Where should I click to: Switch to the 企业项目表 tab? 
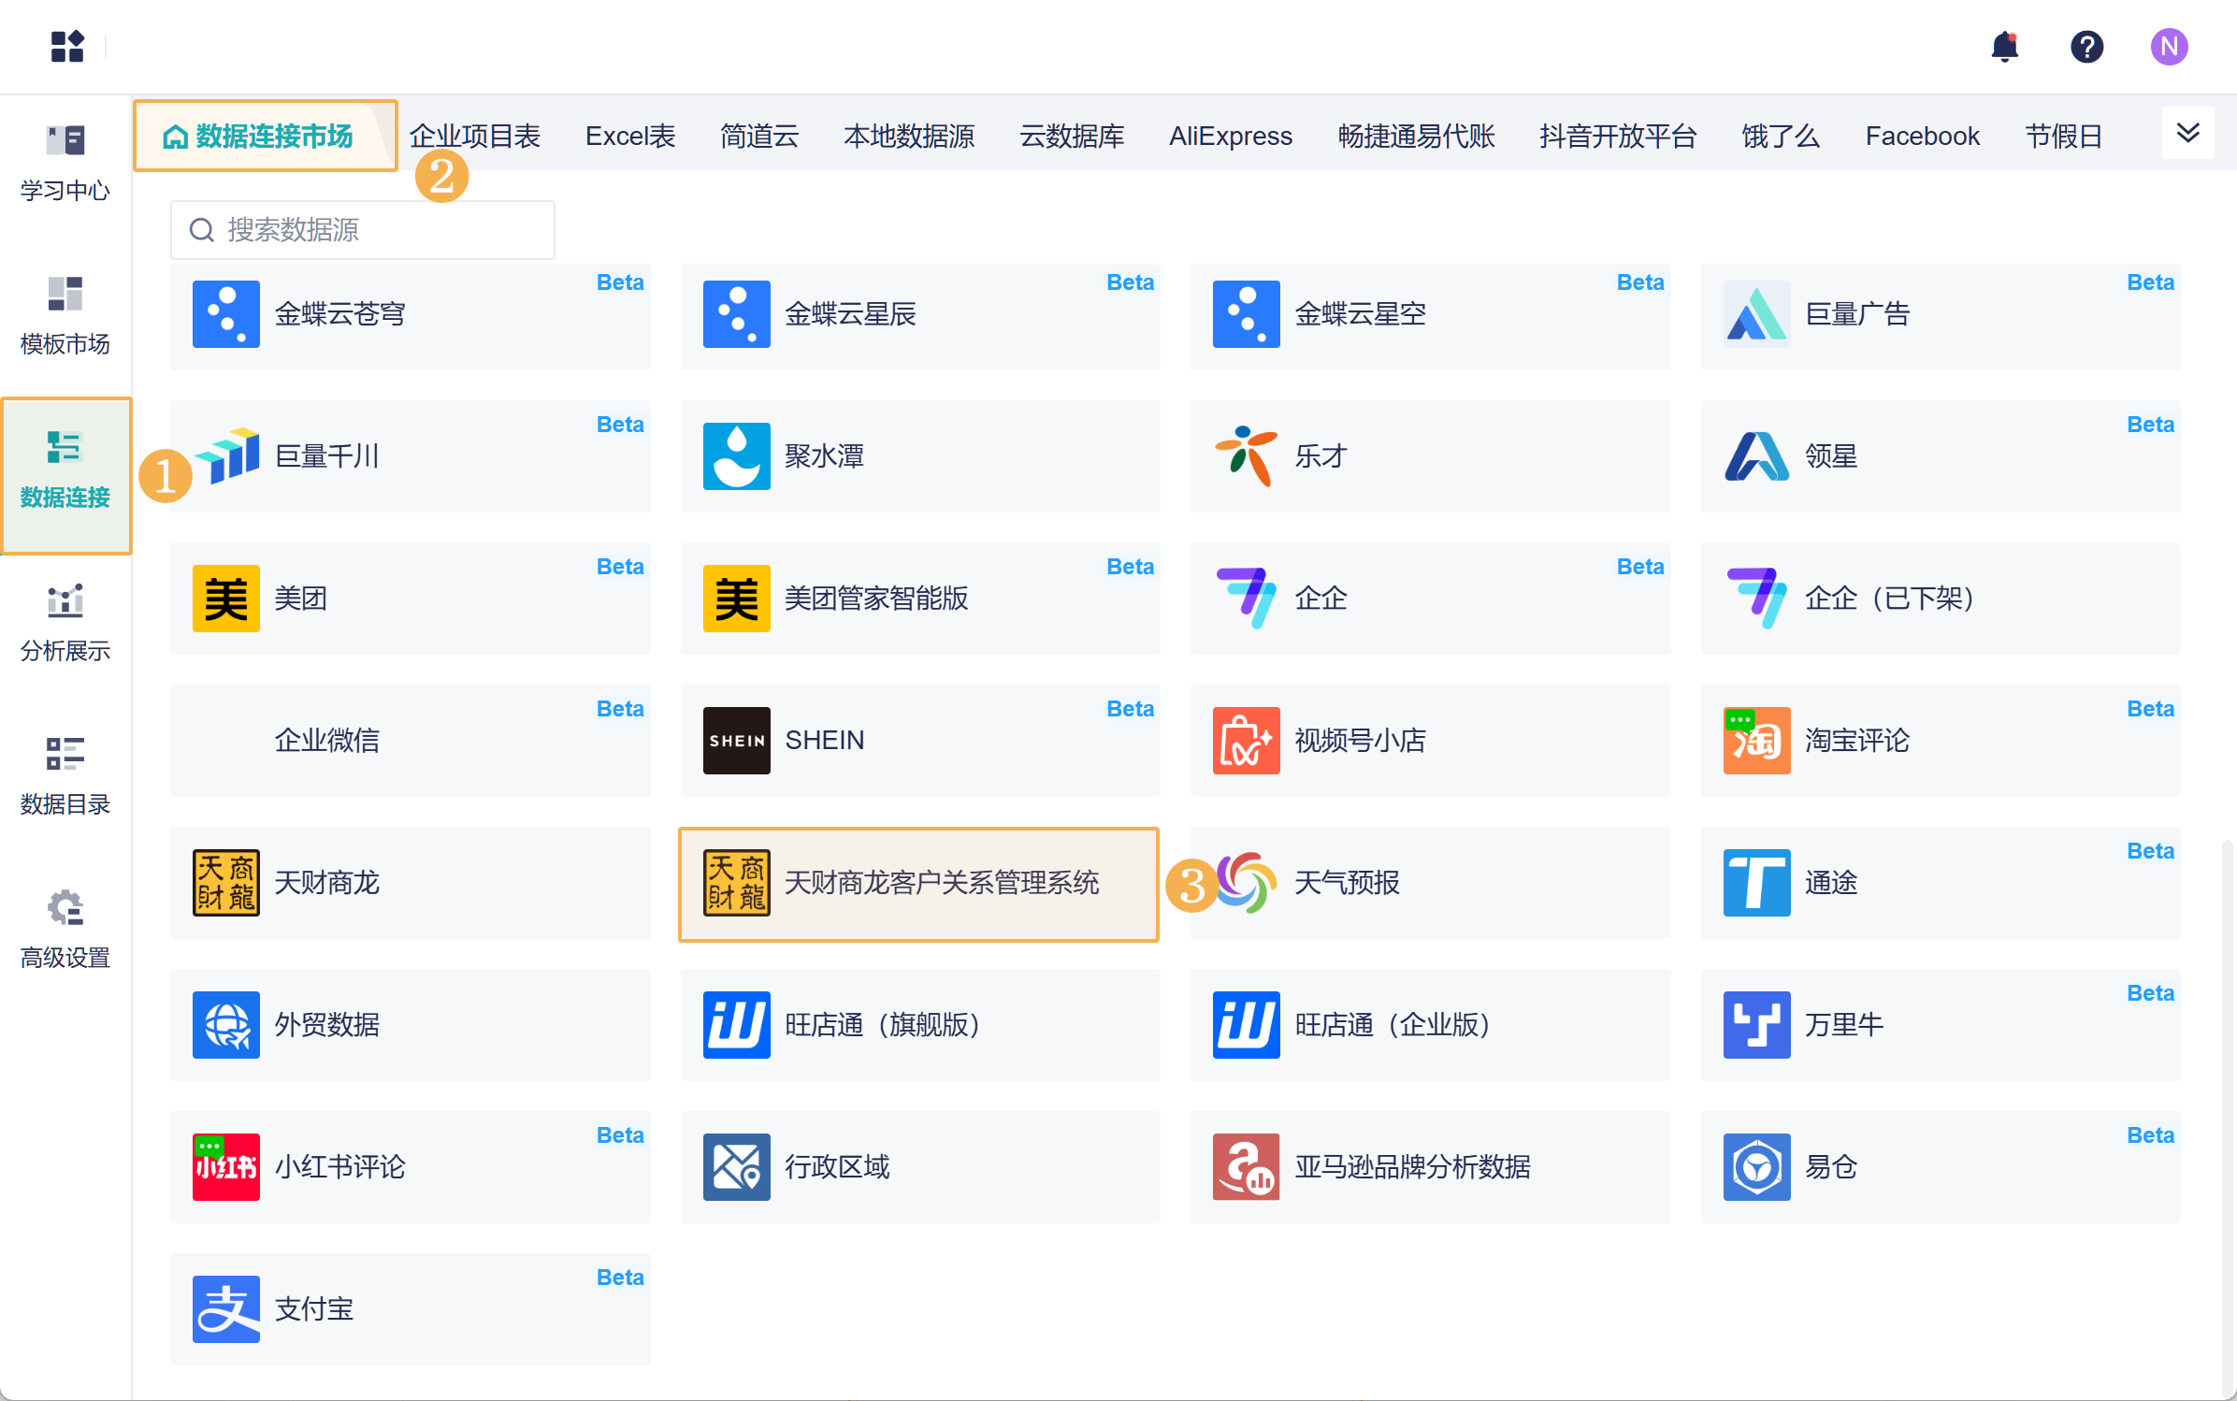(x=475, y=137)
